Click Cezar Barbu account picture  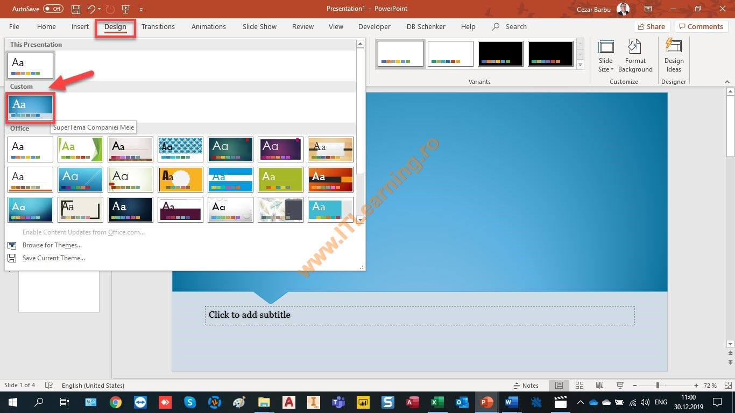click(x=623, y=9)
